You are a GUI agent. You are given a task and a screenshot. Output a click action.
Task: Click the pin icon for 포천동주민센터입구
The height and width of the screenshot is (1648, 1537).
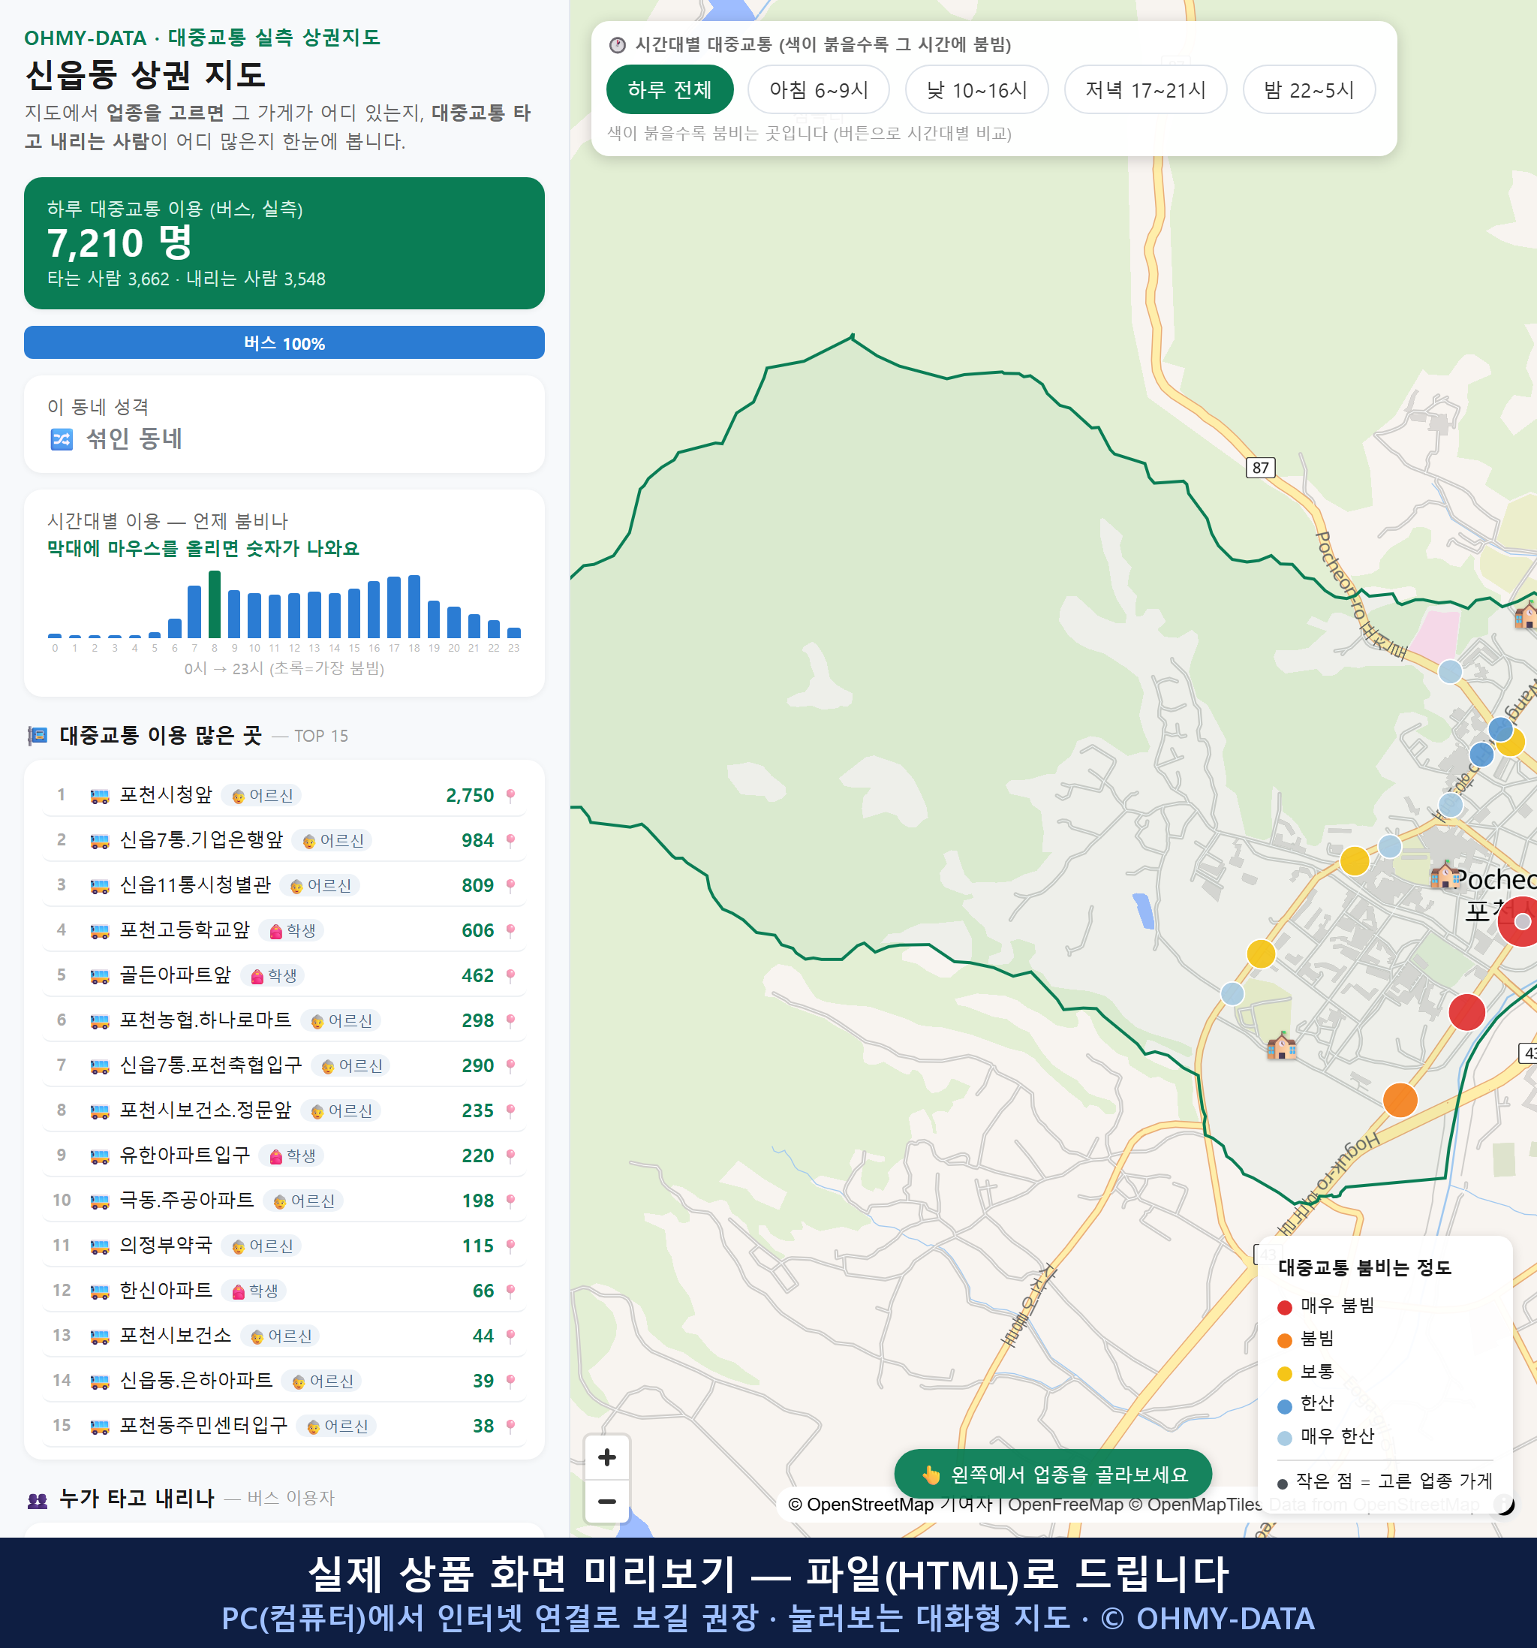tap(510, 1426)
